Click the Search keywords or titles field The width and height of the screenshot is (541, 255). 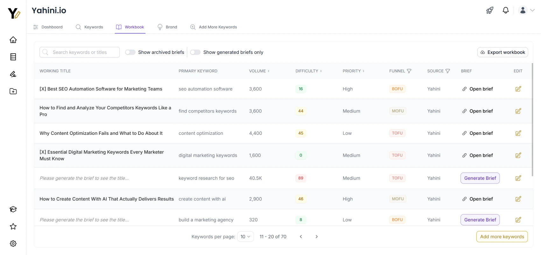80,52
